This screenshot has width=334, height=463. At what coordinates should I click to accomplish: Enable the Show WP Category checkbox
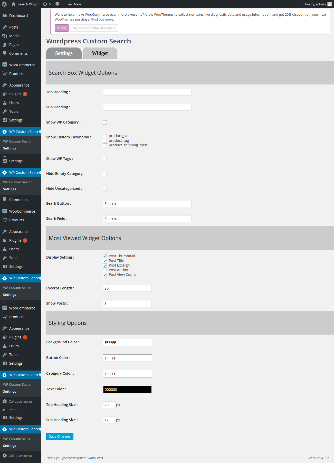(x=105, y=122)
